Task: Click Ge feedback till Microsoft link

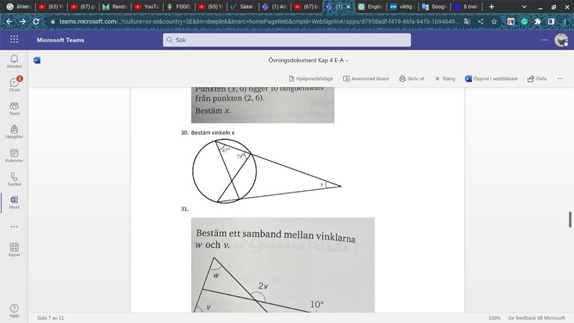Action: (x=537, y=317)
